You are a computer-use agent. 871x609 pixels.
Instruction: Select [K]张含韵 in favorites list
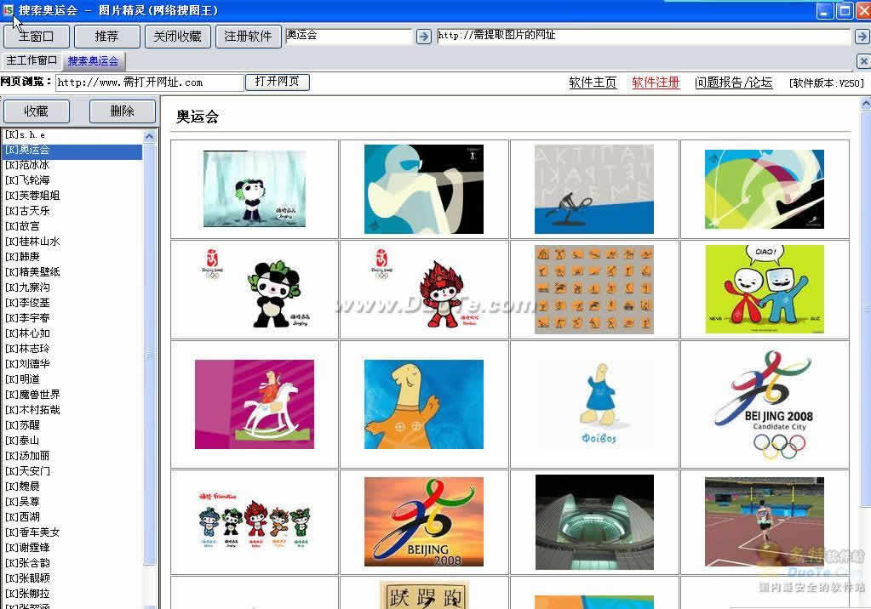pyautogui.click(x=73, y=563)
